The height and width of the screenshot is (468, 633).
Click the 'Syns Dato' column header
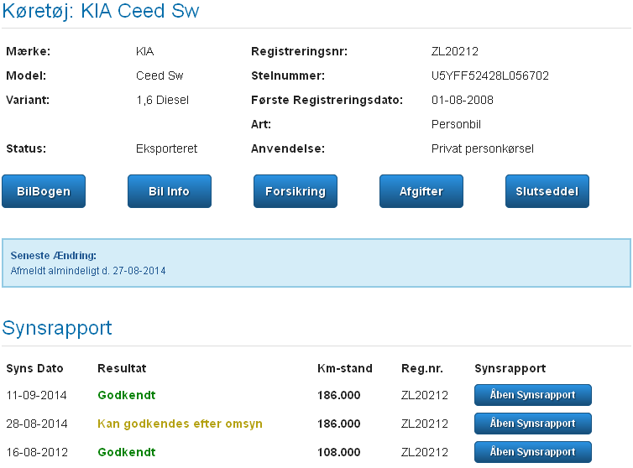tap(34, 368)
